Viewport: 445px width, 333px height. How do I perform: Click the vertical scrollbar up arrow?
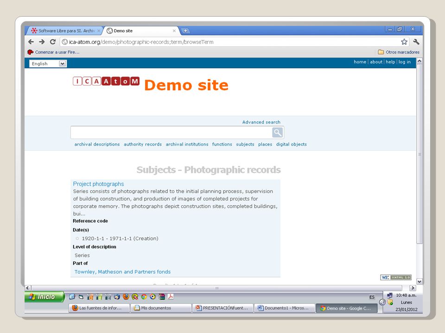coord(419,61)
